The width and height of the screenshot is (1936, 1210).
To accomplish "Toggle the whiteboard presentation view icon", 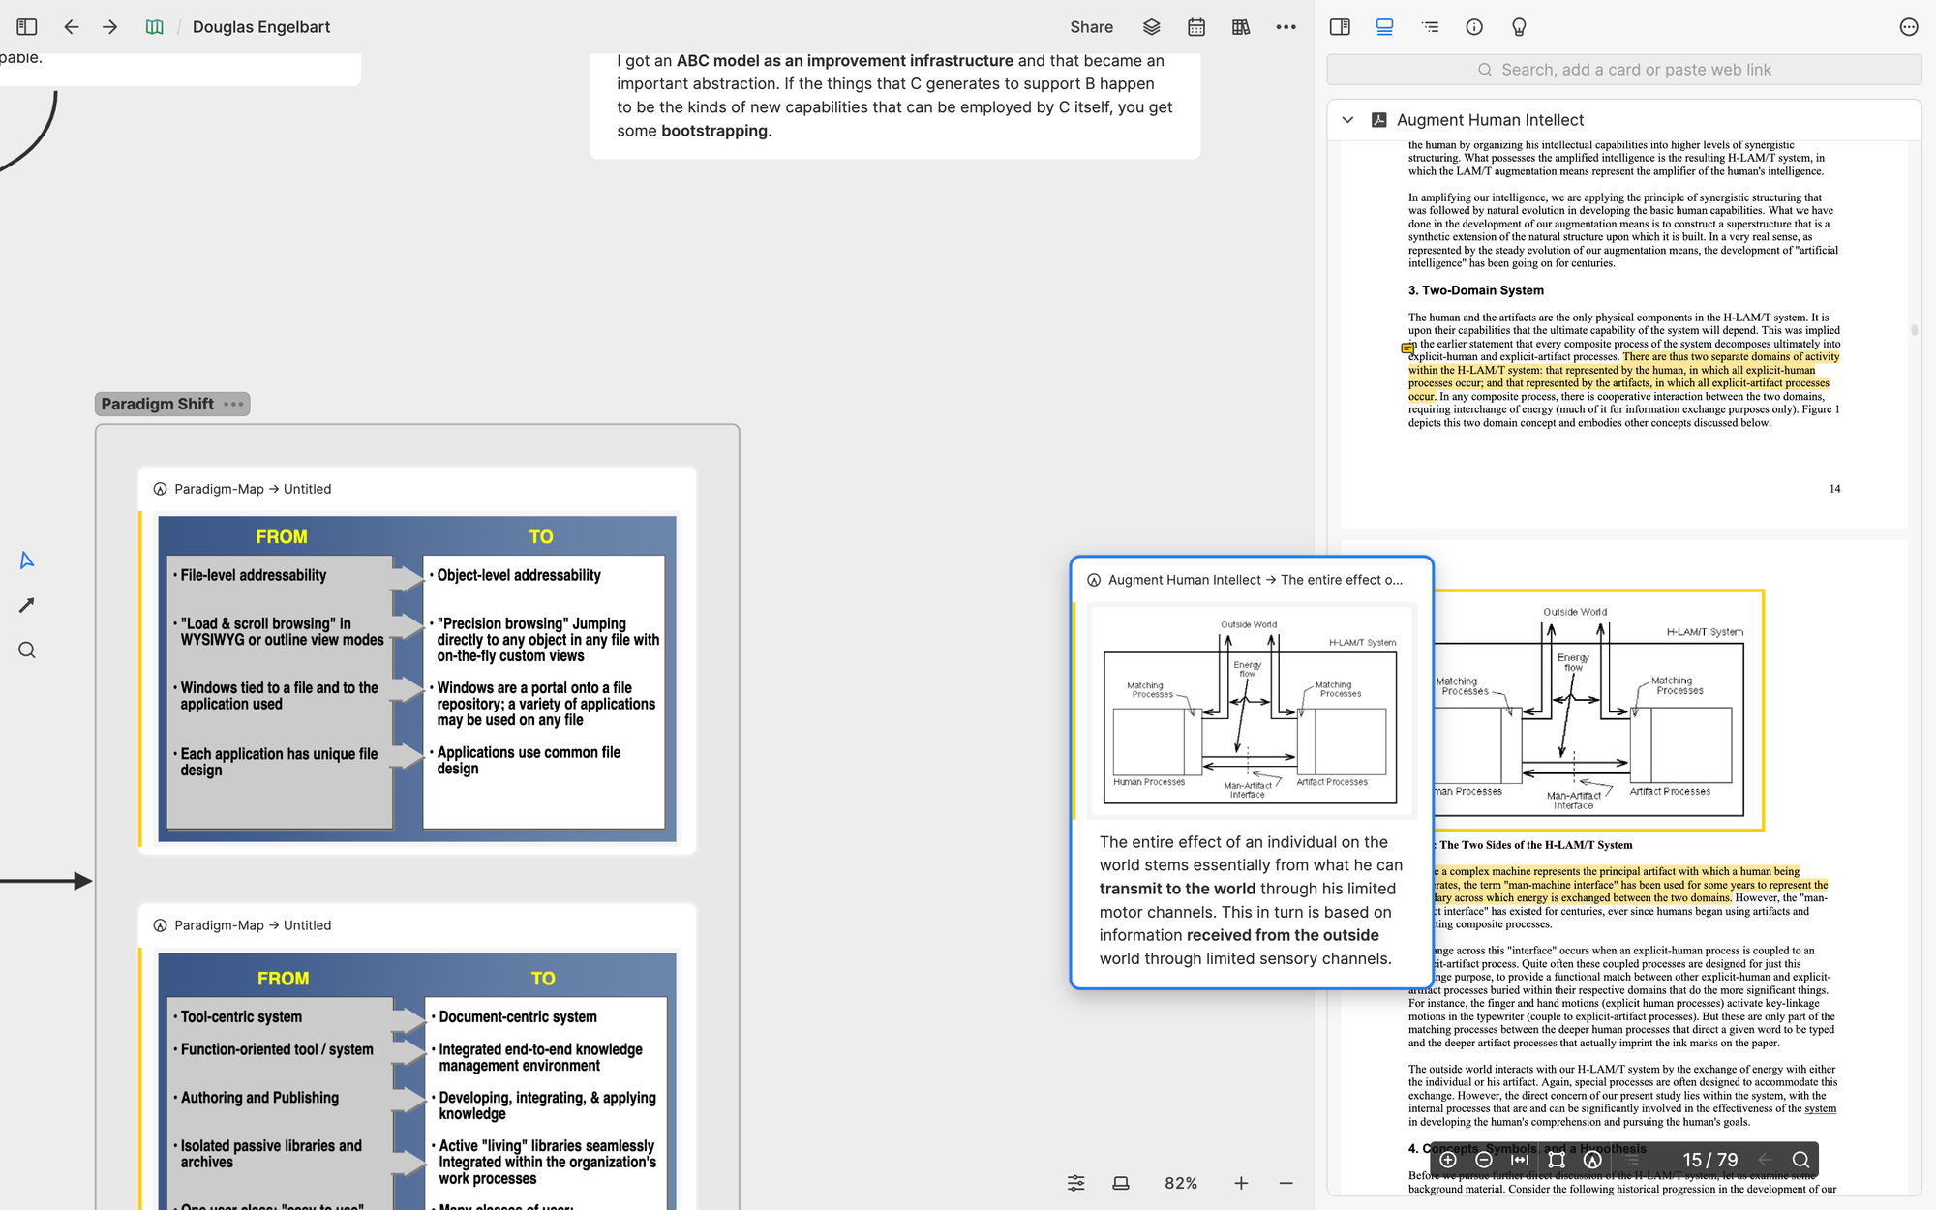I will (x=1121, y=1183).
